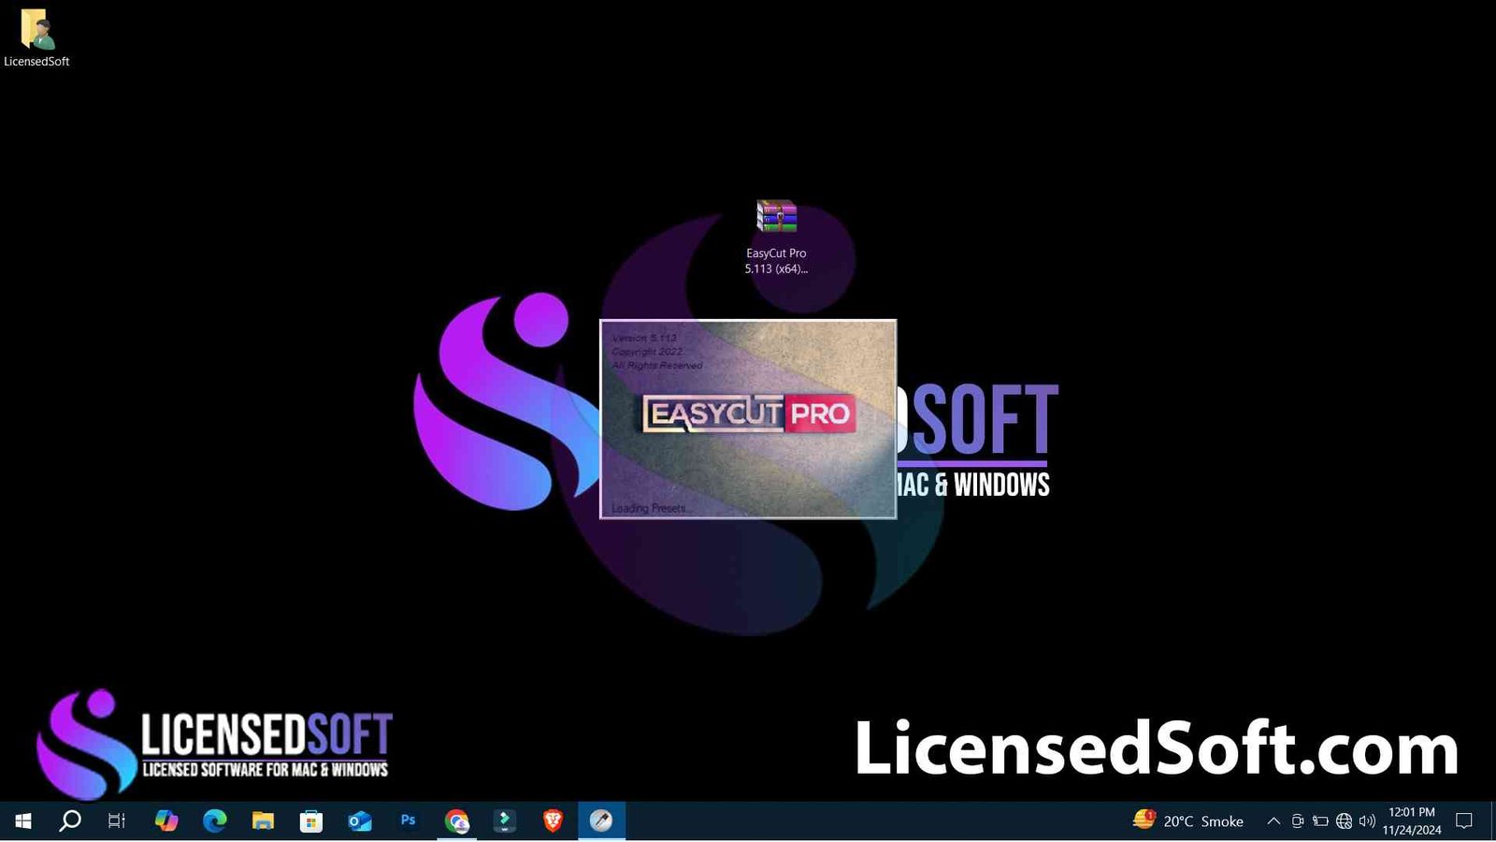Open Microsoft Edge browser
The height and width of the screenshot is (842, 1496).
pos(215,820)
